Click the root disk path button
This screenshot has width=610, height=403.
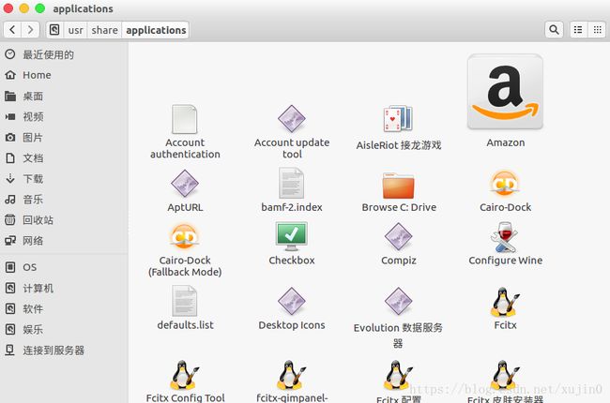tap(54, 30)
